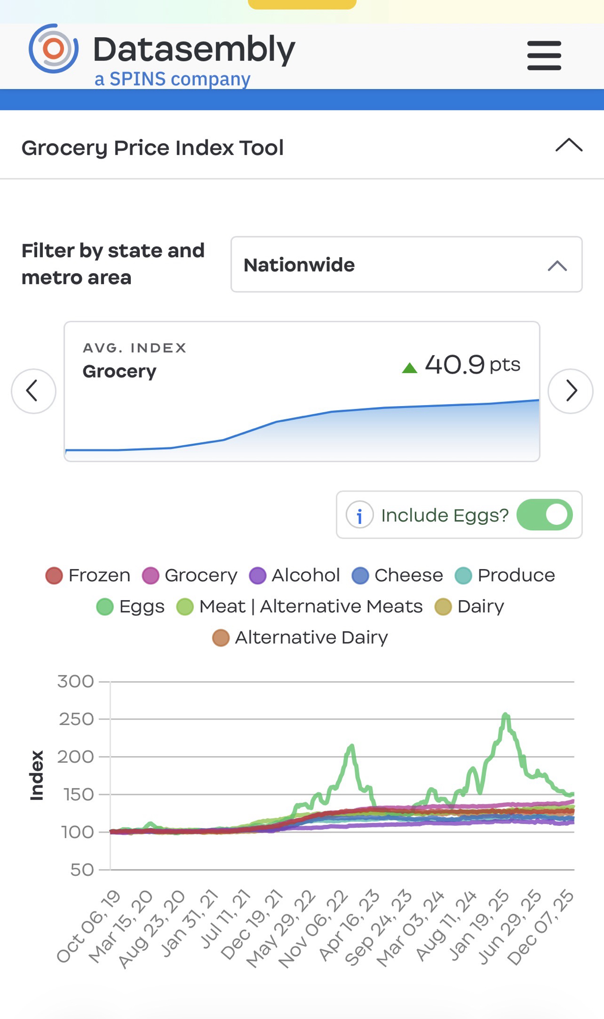
Task: Hide the Frozen series in legend
Action: [89, 576]
